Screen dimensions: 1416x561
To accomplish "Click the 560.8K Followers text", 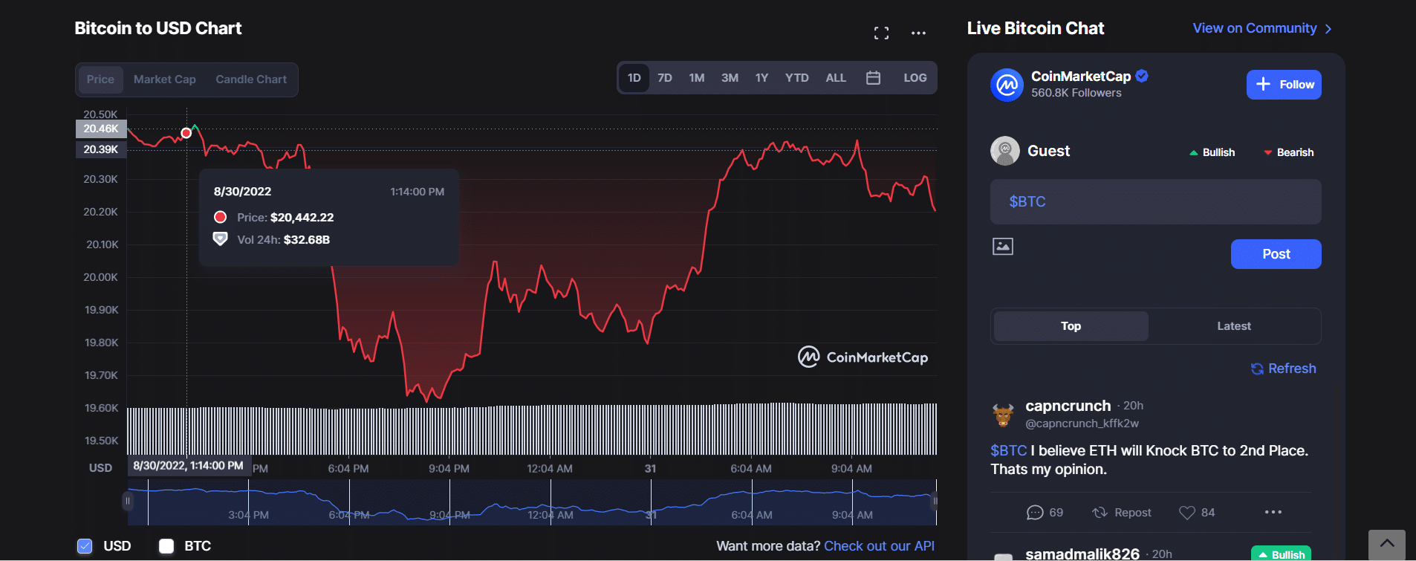I will pos(1076,93).
